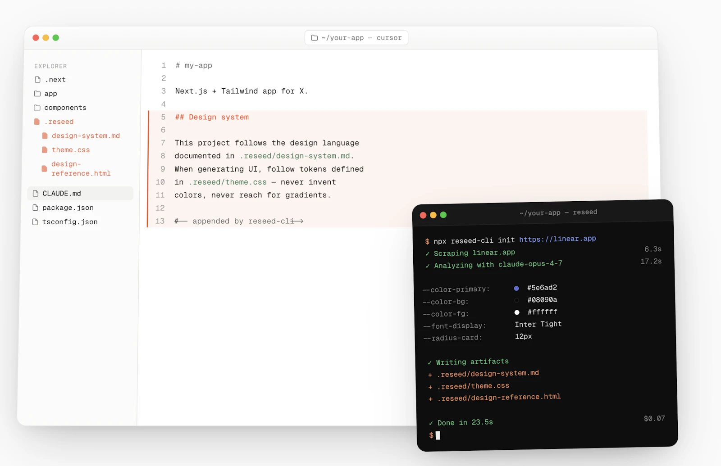This screenshot has width=721, height=466.
Task: Click the ## Design system heading line
Action: click(212, 117)
